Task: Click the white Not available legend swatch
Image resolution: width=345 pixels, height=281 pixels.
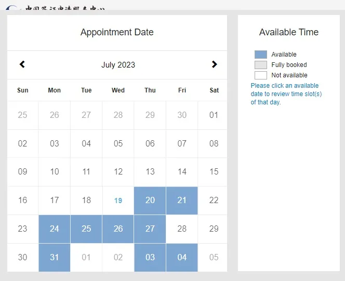Action: tap(261, 75)
